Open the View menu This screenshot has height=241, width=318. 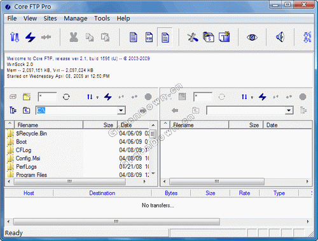click(30, 18)
